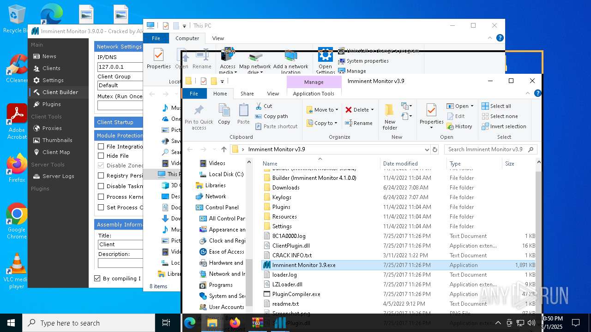Open Client Map under Client Tools

[x=56, y=152]
